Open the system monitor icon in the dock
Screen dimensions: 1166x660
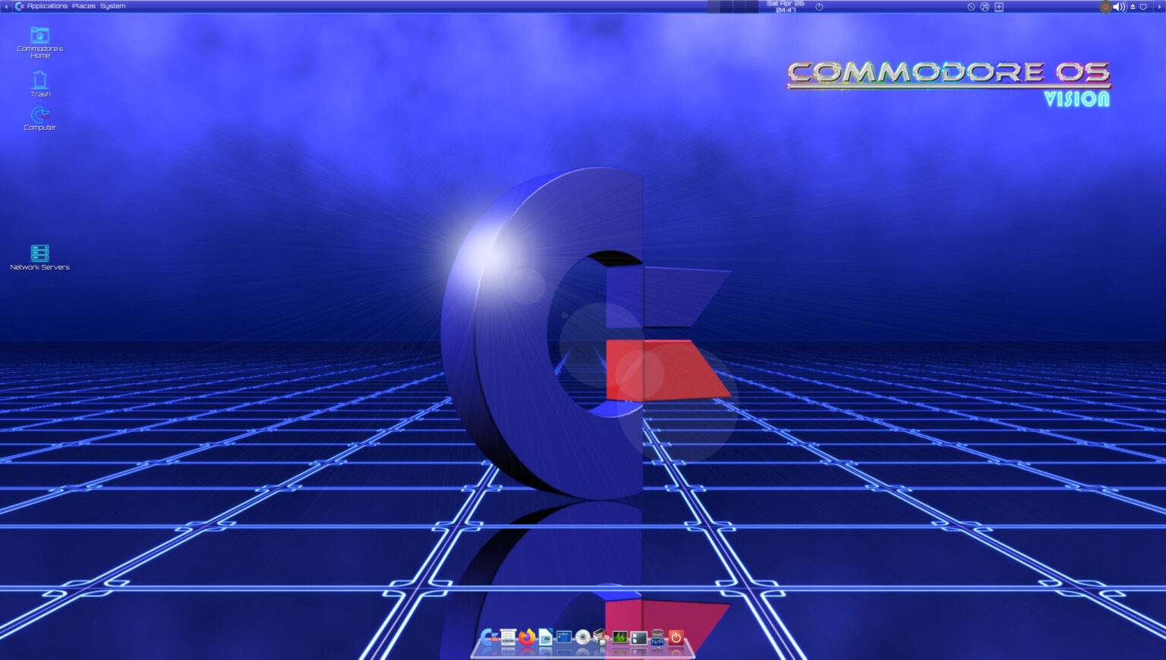click(x=619, y=638)
